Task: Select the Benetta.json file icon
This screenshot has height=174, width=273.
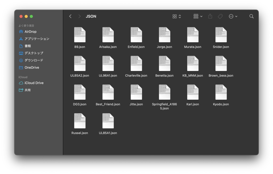Action: tap(164, 63)
